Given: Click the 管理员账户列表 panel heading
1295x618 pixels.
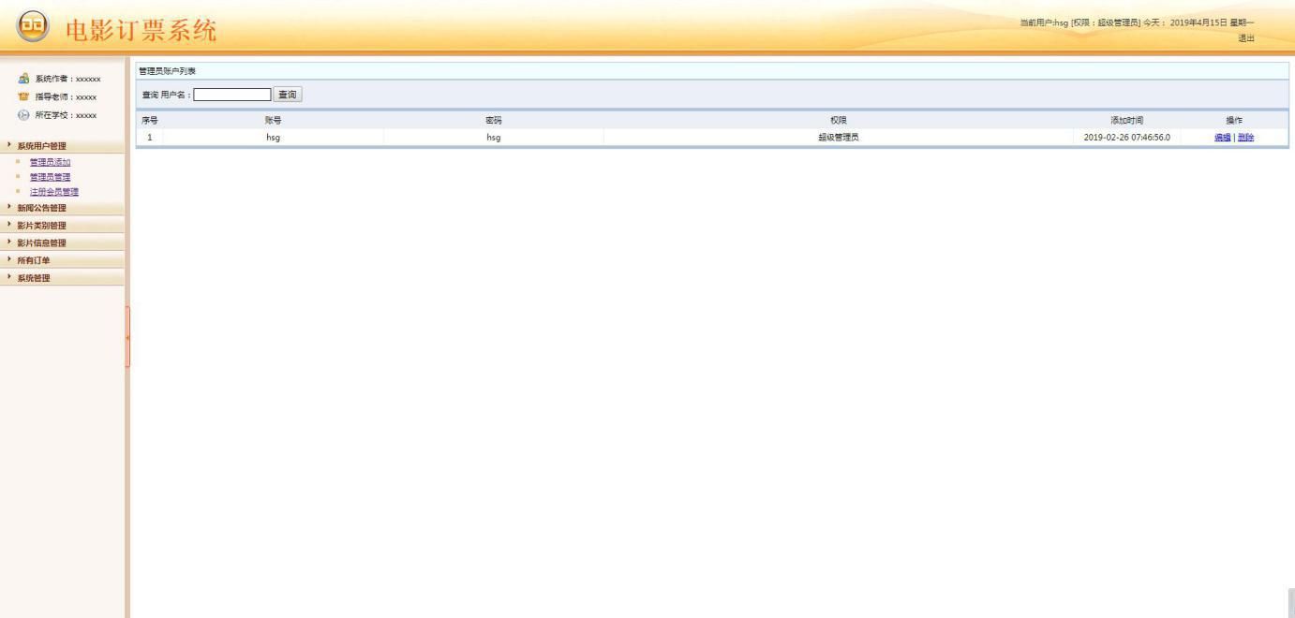Looking at the screenshot, I should pyautogui.click(x=167, y=71).
